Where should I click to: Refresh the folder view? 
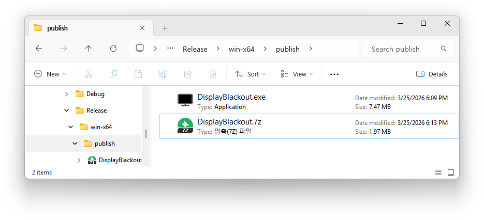(x=113, y=49)
